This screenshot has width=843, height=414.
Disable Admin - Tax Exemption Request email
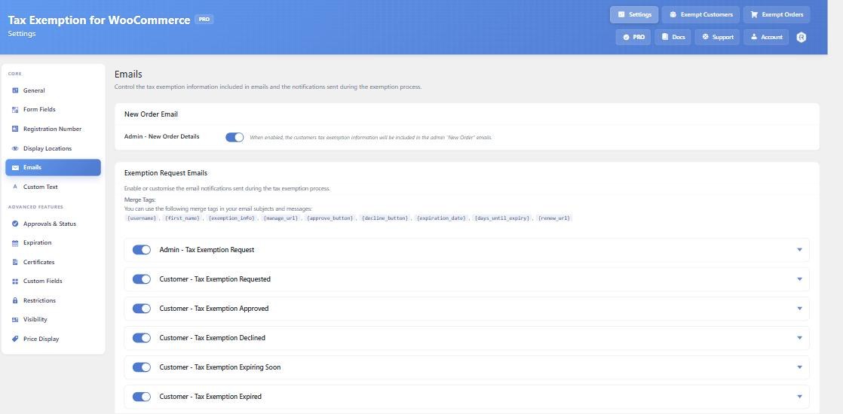(142, 250)
